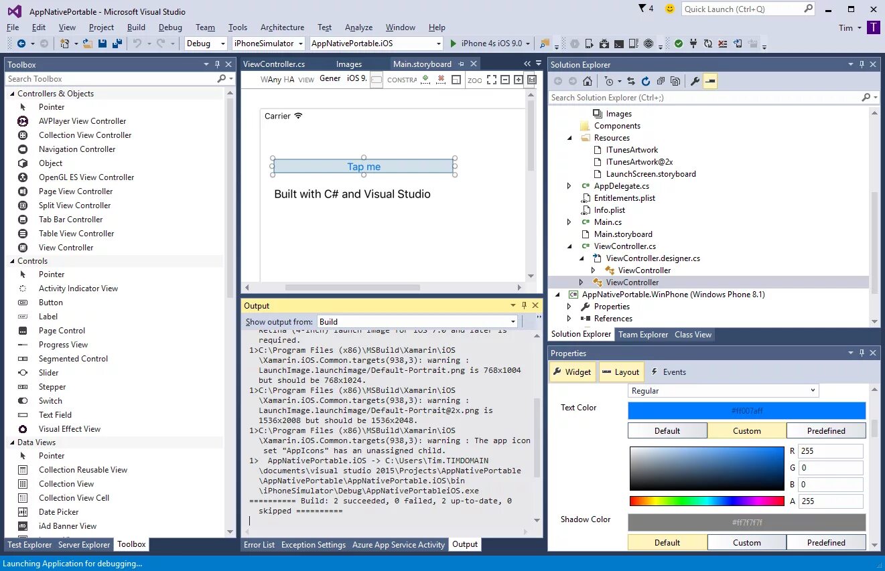Open the Widget tab in Properties
Viewport: 885px width, 571px height.
coord(571,372)
